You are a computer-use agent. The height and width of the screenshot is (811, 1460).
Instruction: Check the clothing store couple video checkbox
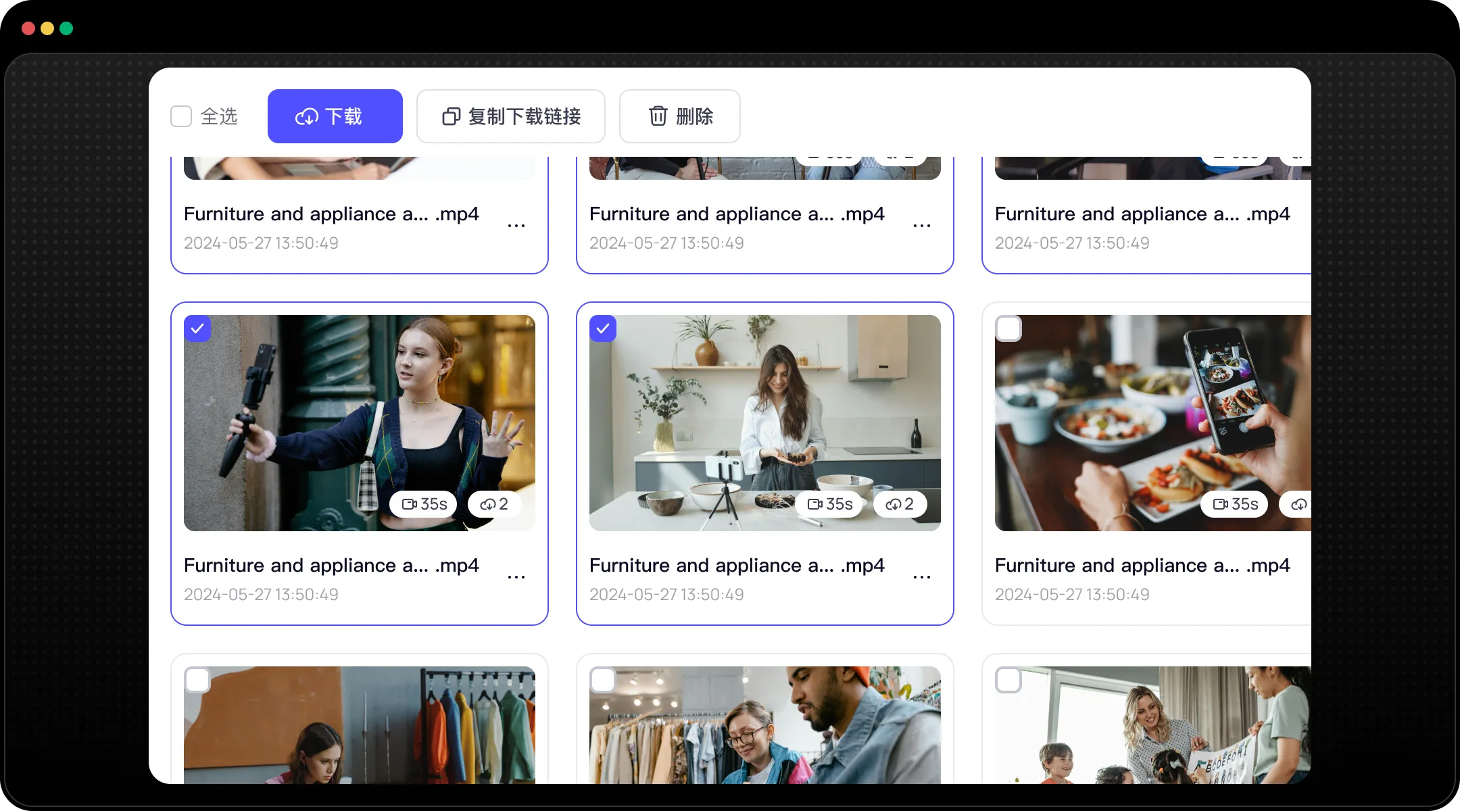tap(603, 680)
